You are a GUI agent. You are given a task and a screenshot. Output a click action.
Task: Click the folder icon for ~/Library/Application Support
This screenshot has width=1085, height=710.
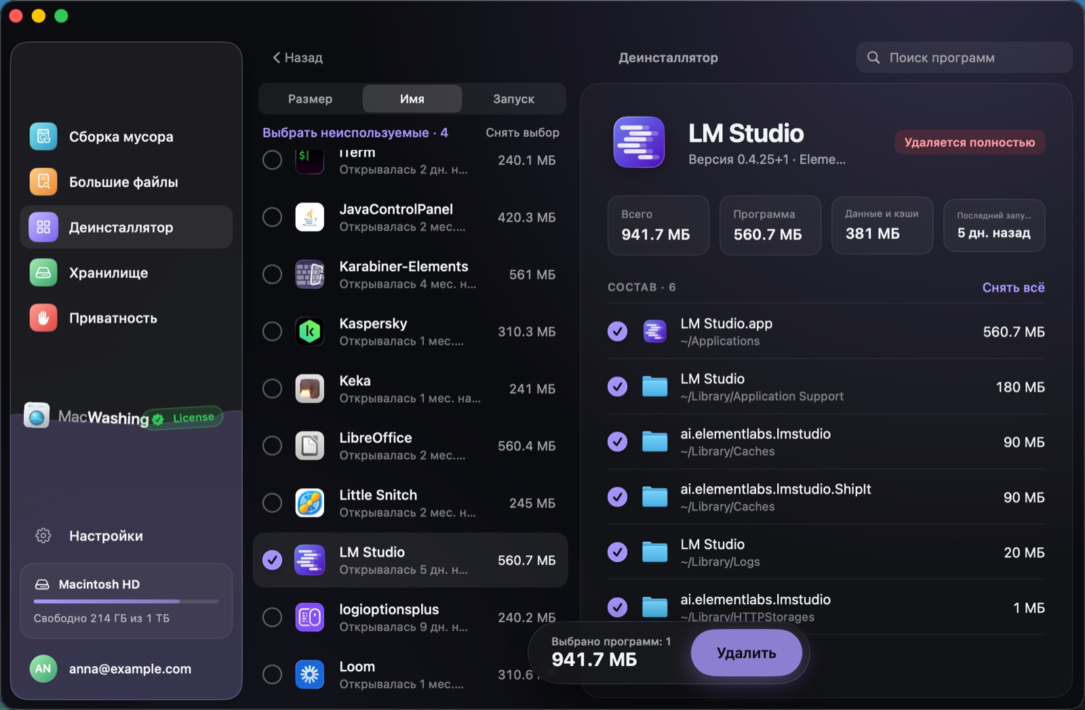[654, 387]
